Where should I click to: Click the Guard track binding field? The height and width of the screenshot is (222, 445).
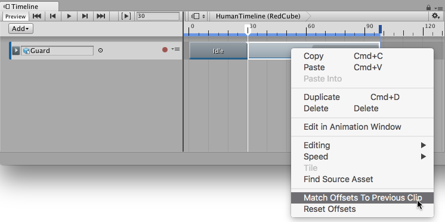tap(57, 51)
